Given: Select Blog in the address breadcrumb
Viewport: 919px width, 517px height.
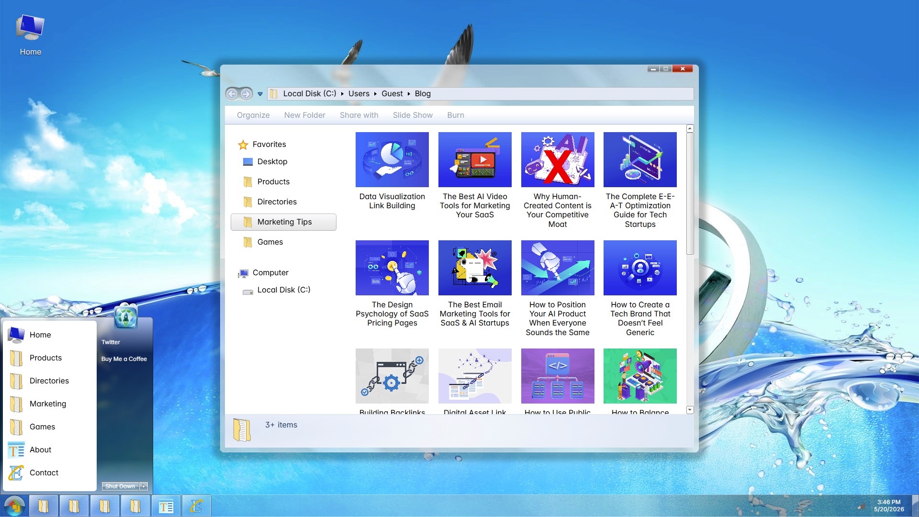Looking at the screenshot, I should pos(423,94).
